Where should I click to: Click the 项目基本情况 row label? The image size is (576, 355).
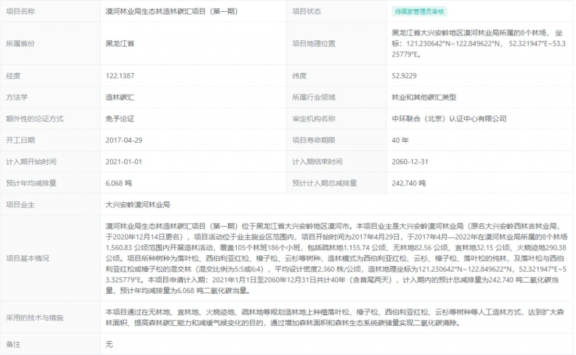click(27, 258)
